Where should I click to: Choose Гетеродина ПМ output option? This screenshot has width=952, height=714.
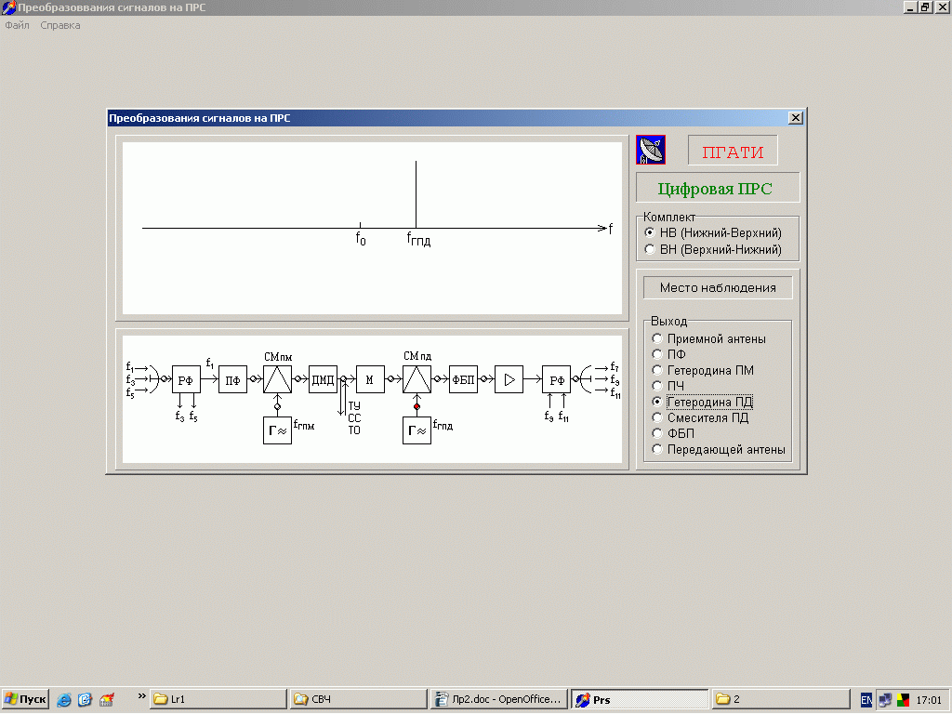[703, 370]
